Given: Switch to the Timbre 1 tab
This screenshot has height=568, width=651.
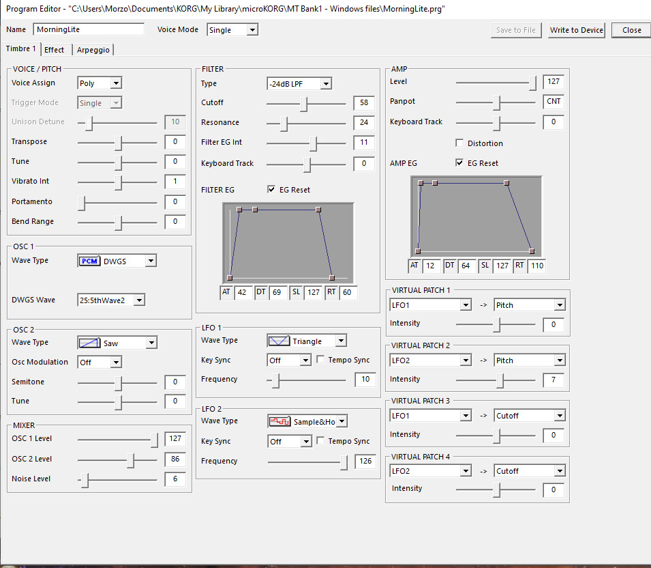Looking at the screenshot, I should pyautogui.click(x=20, y=48).
